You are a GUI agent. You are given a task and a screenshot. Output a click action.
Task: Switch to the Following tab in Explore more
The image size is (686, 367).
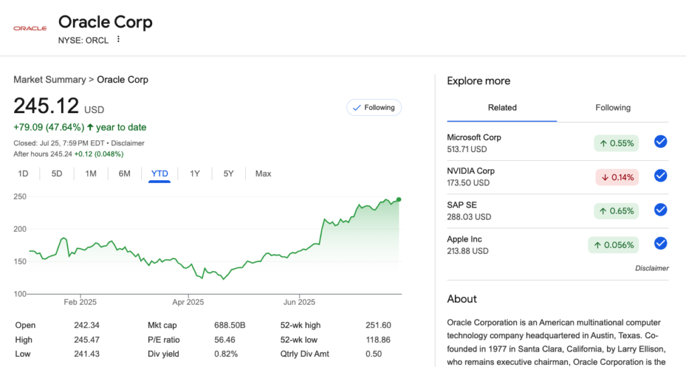click(612, 108)
